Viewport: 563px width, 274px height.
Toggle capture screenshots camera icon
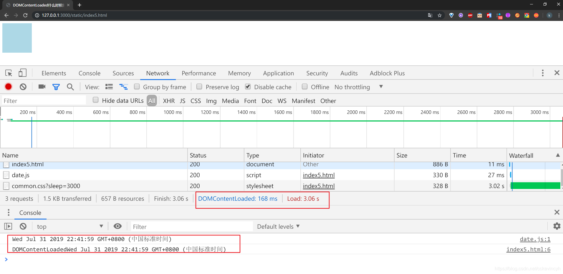click(42, 87)
